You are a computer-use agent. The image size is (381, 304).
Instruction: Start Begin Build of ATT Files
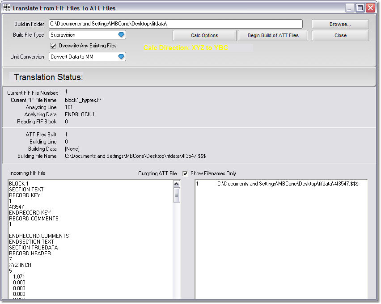click(273, 35)
